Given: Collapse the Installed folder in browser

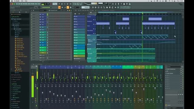Looking at the screenshot, I should point(13,25).
